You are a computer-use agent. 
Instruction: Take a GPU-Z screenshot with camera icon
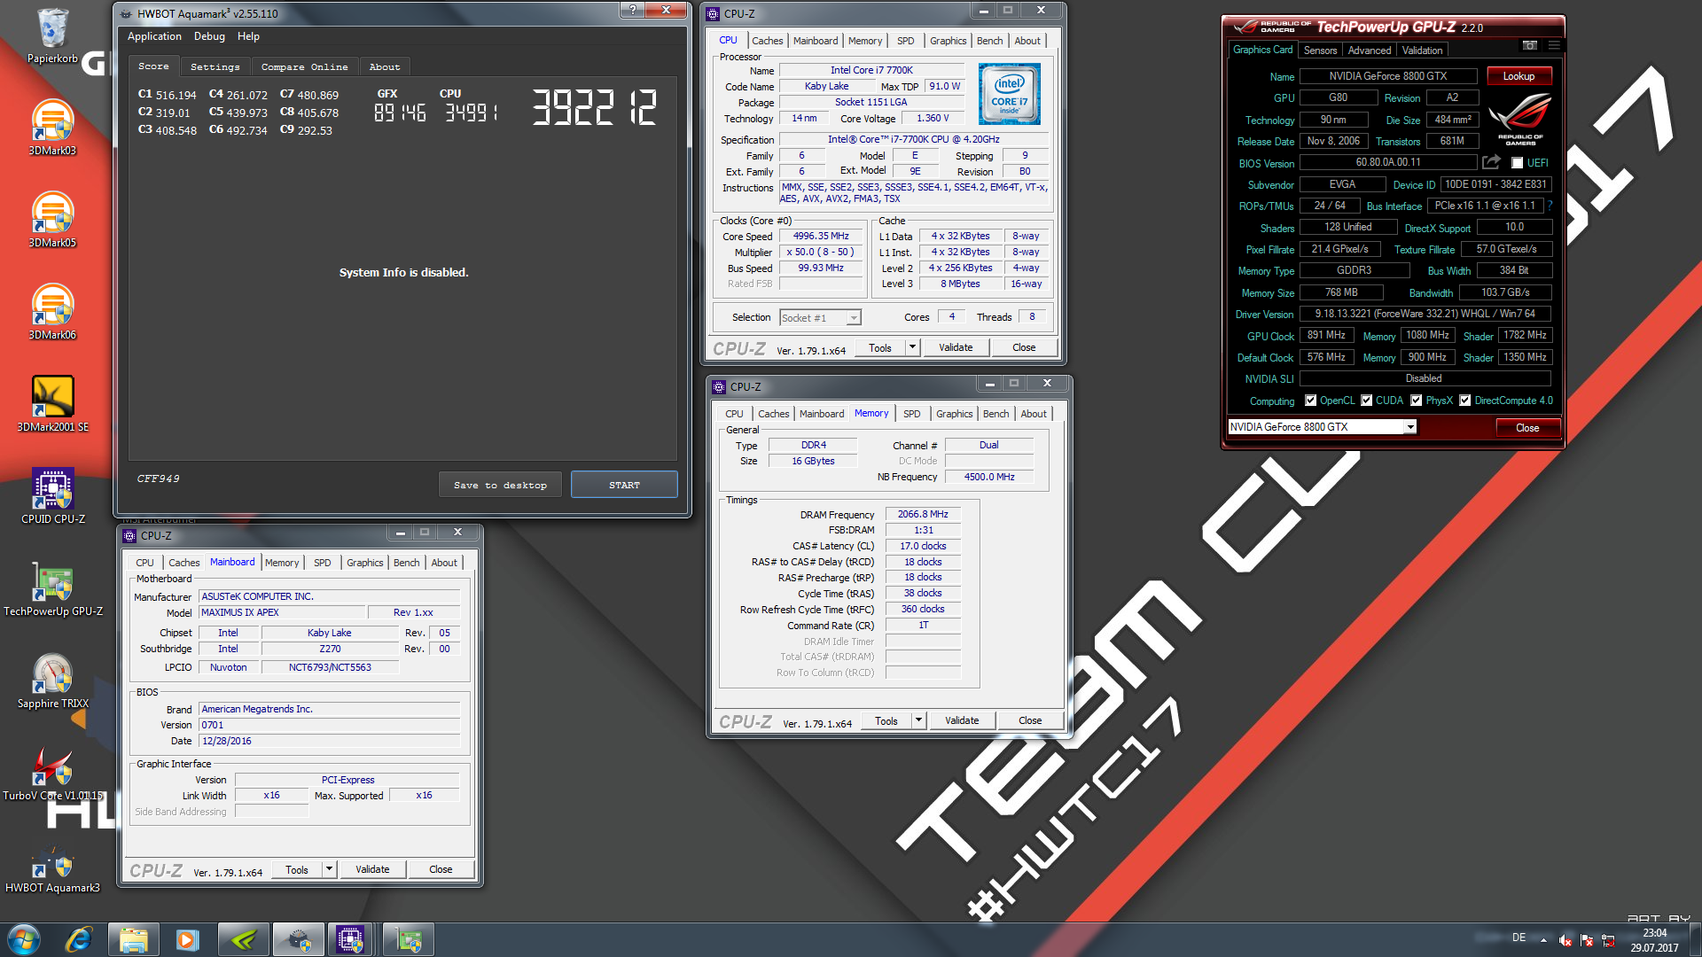[1530, 45]
